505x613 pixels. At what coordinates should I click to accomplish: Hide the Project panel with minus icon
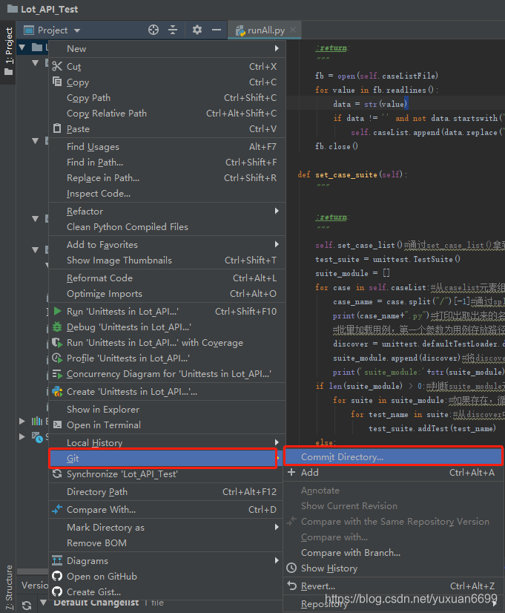pos(217,30)
